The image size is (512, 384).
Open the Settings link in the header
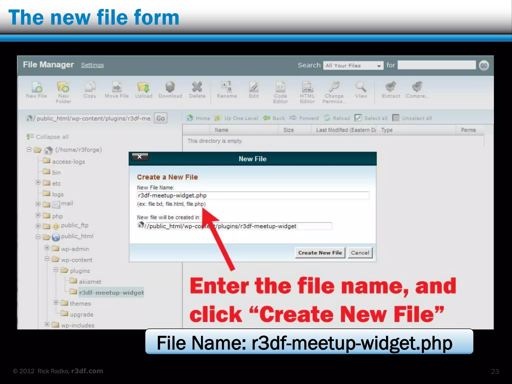92,65
